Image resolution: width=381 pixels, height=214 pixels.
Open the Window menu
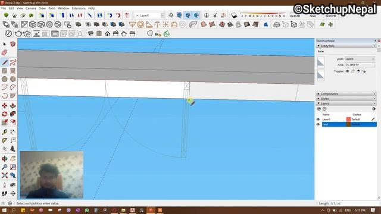tap(64, 8)
